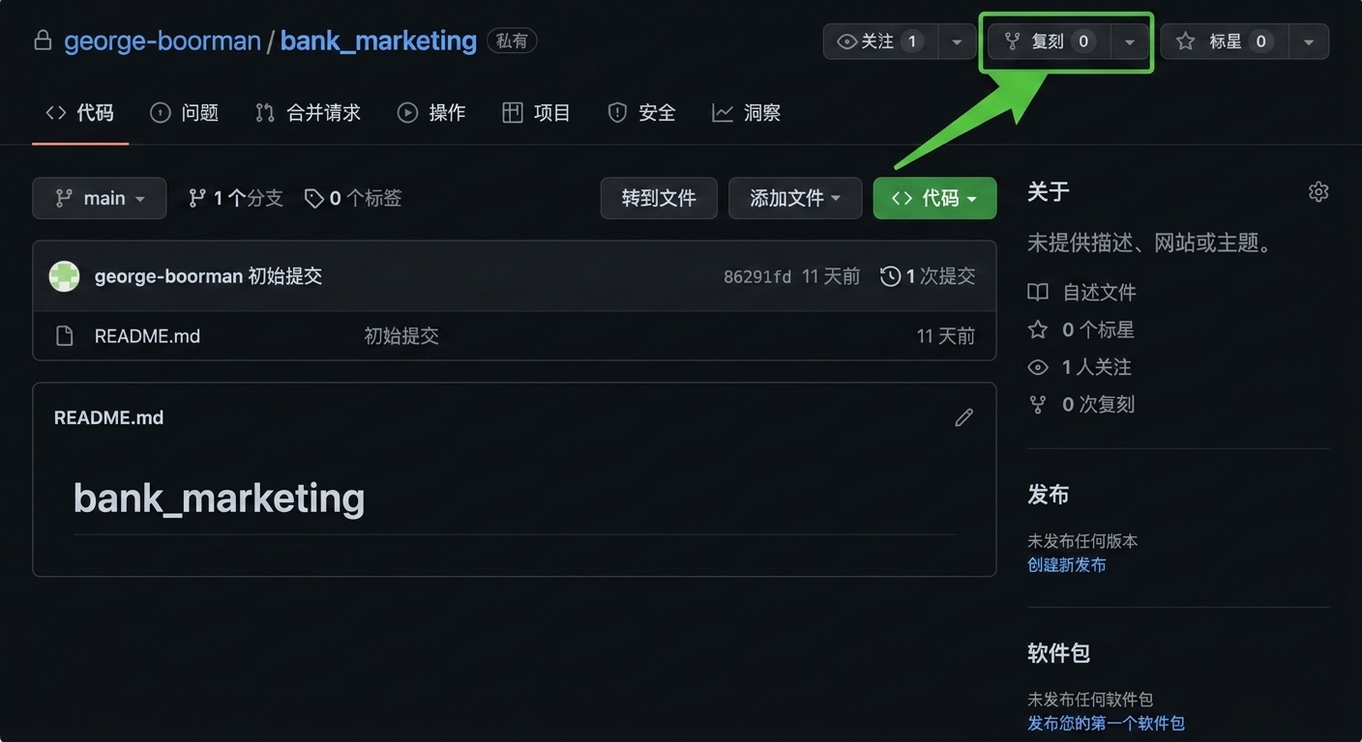Click the 0 次复刻 forks link
1362x742 pixels.
coord(1081,405)
